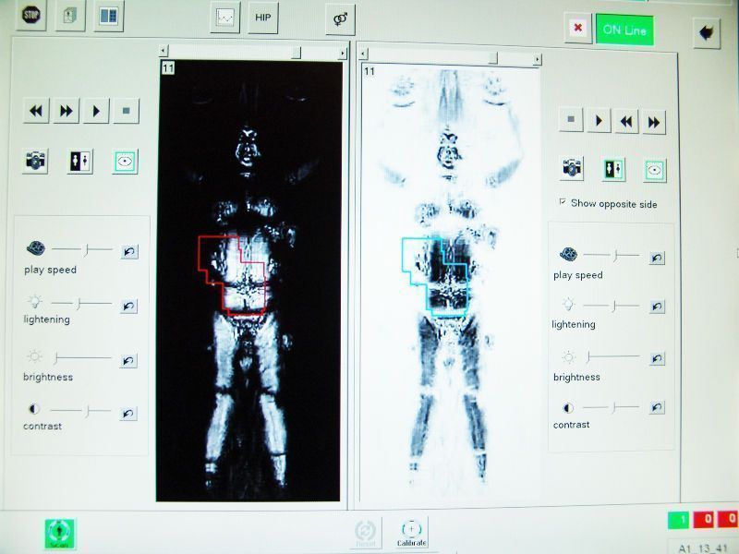Viewport: 739px width, 554px height.
Task: Click the green counter showing 1
Action: click(678, 520)
